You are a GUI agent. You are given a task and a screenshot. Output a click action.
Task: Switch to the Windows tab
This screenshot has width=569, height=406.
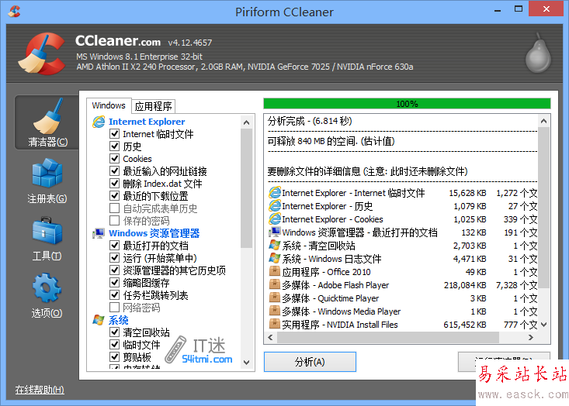pyautogui.click(x=109, y=105)
